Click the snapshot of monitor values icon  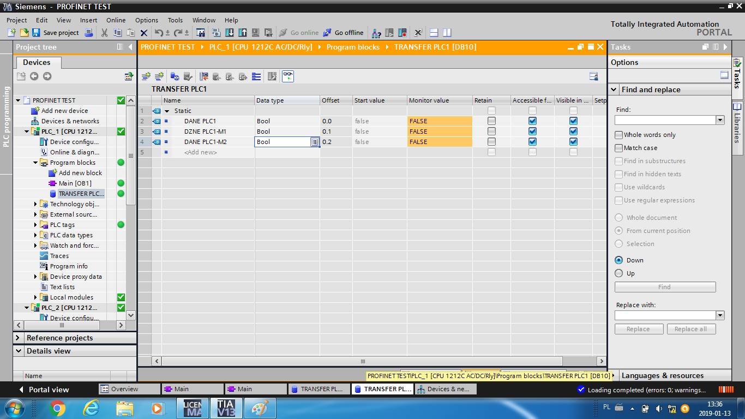click(203, 76)
